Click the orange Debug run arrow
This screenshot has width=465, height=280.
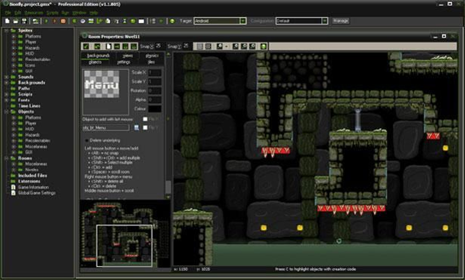point(54,21)
